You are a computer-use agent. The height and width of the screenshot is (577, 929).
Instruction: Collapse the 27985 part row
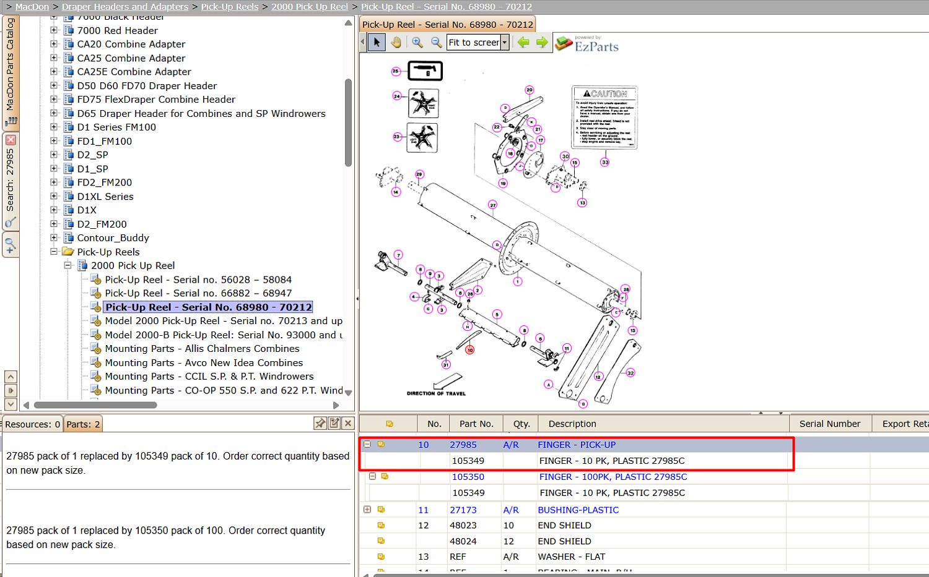367,444
